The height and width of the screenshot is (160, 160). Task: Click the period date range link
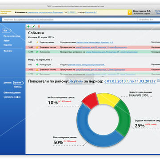(x=130, y=81)
